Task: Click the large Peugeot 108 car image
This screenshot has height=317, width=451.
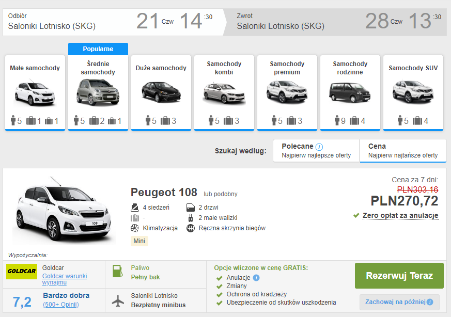Action: coord(64,210)
